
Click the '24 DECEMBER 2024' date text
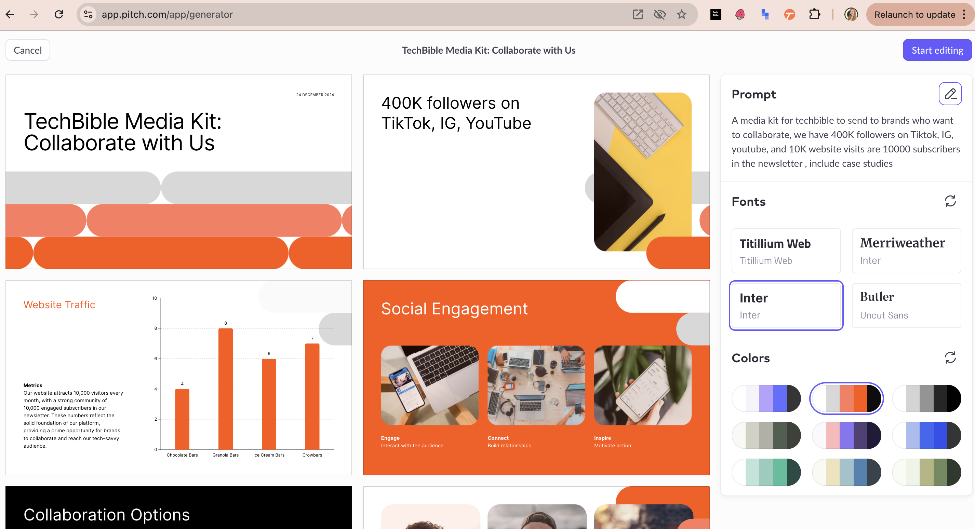click(315, 95)
